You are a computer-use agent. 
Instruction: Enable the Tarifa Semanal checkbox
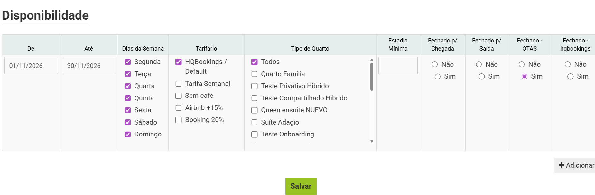pos(179,84)
